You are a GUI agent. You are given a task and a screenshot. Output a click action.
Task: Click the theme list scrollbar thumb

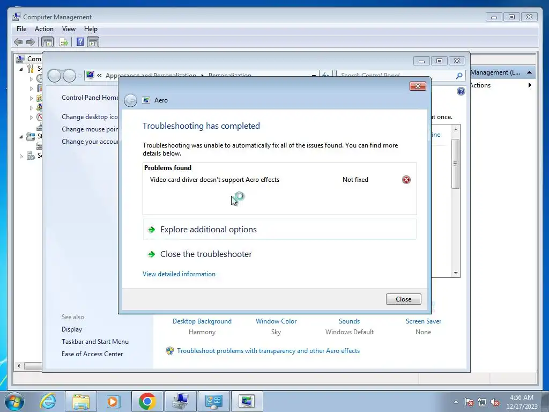point(456,164)
